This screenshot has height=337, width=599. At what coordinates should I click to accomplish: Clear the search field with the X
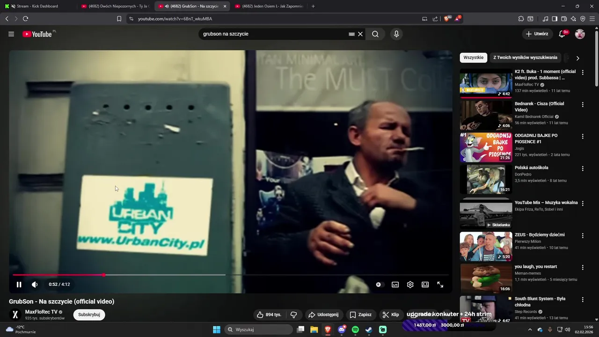360,34
